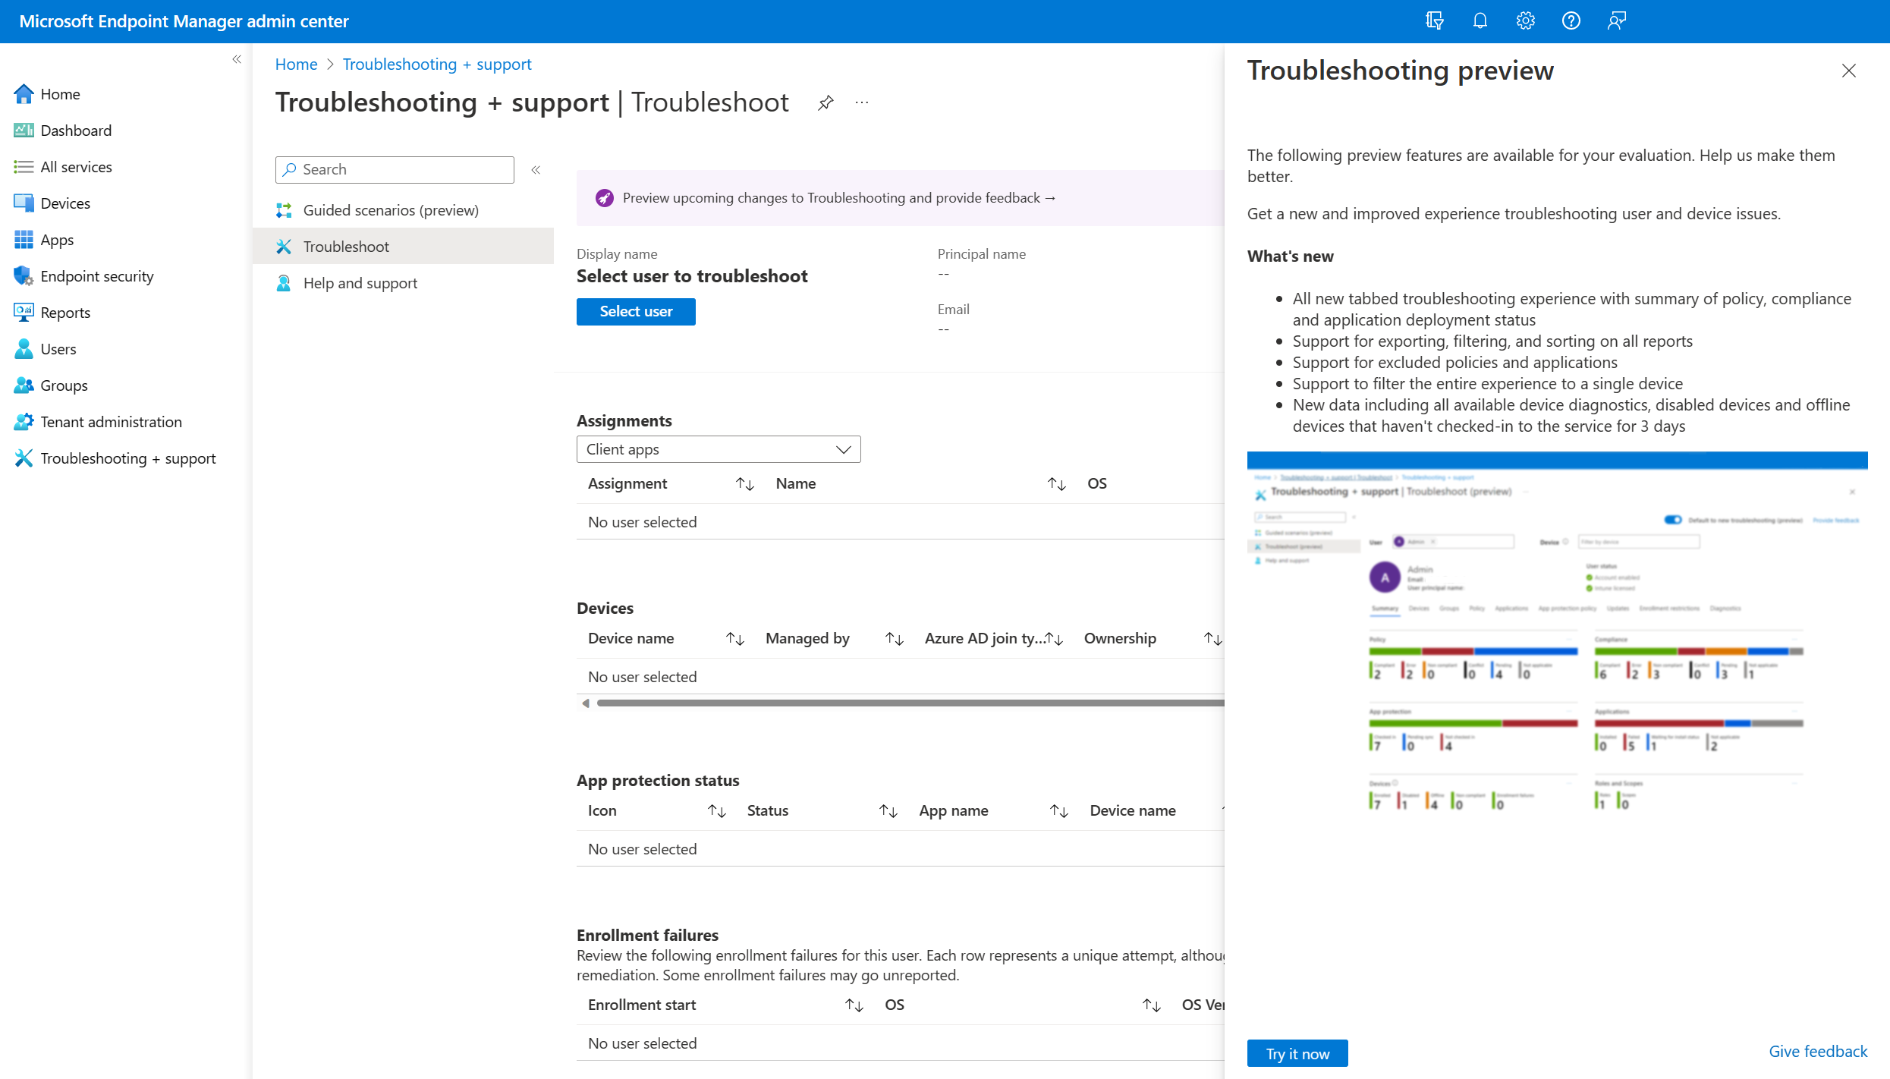The image size is (1890, 1079).
Task: Click the Try it now button
Action: tap(1297, 1053)
